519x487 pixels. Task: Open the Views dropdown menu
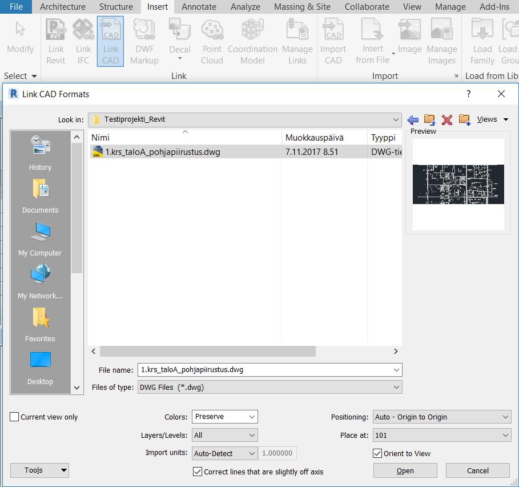493,119
